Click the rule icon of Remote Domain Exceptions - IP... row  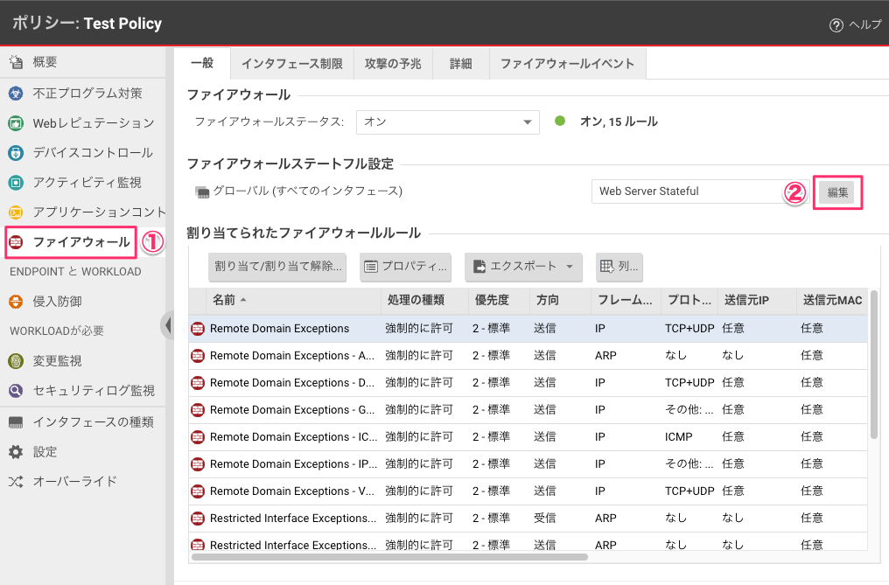(x=198, y=464)
